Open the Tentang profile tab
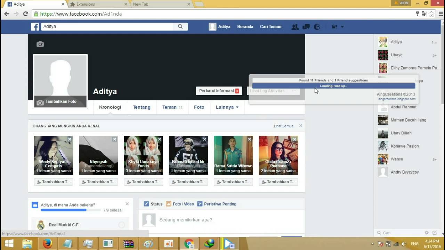 [x=142, y=107]
